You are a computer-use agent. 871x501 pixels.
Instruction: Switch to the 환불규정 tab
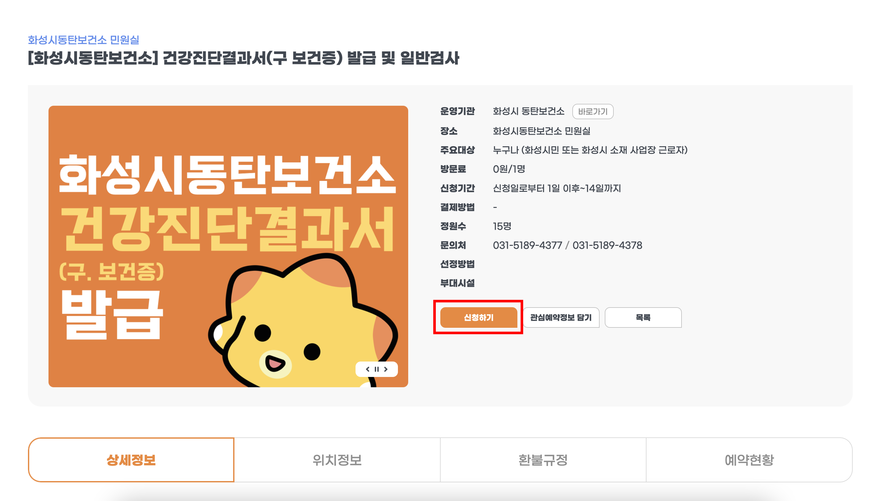coord(543,460)
